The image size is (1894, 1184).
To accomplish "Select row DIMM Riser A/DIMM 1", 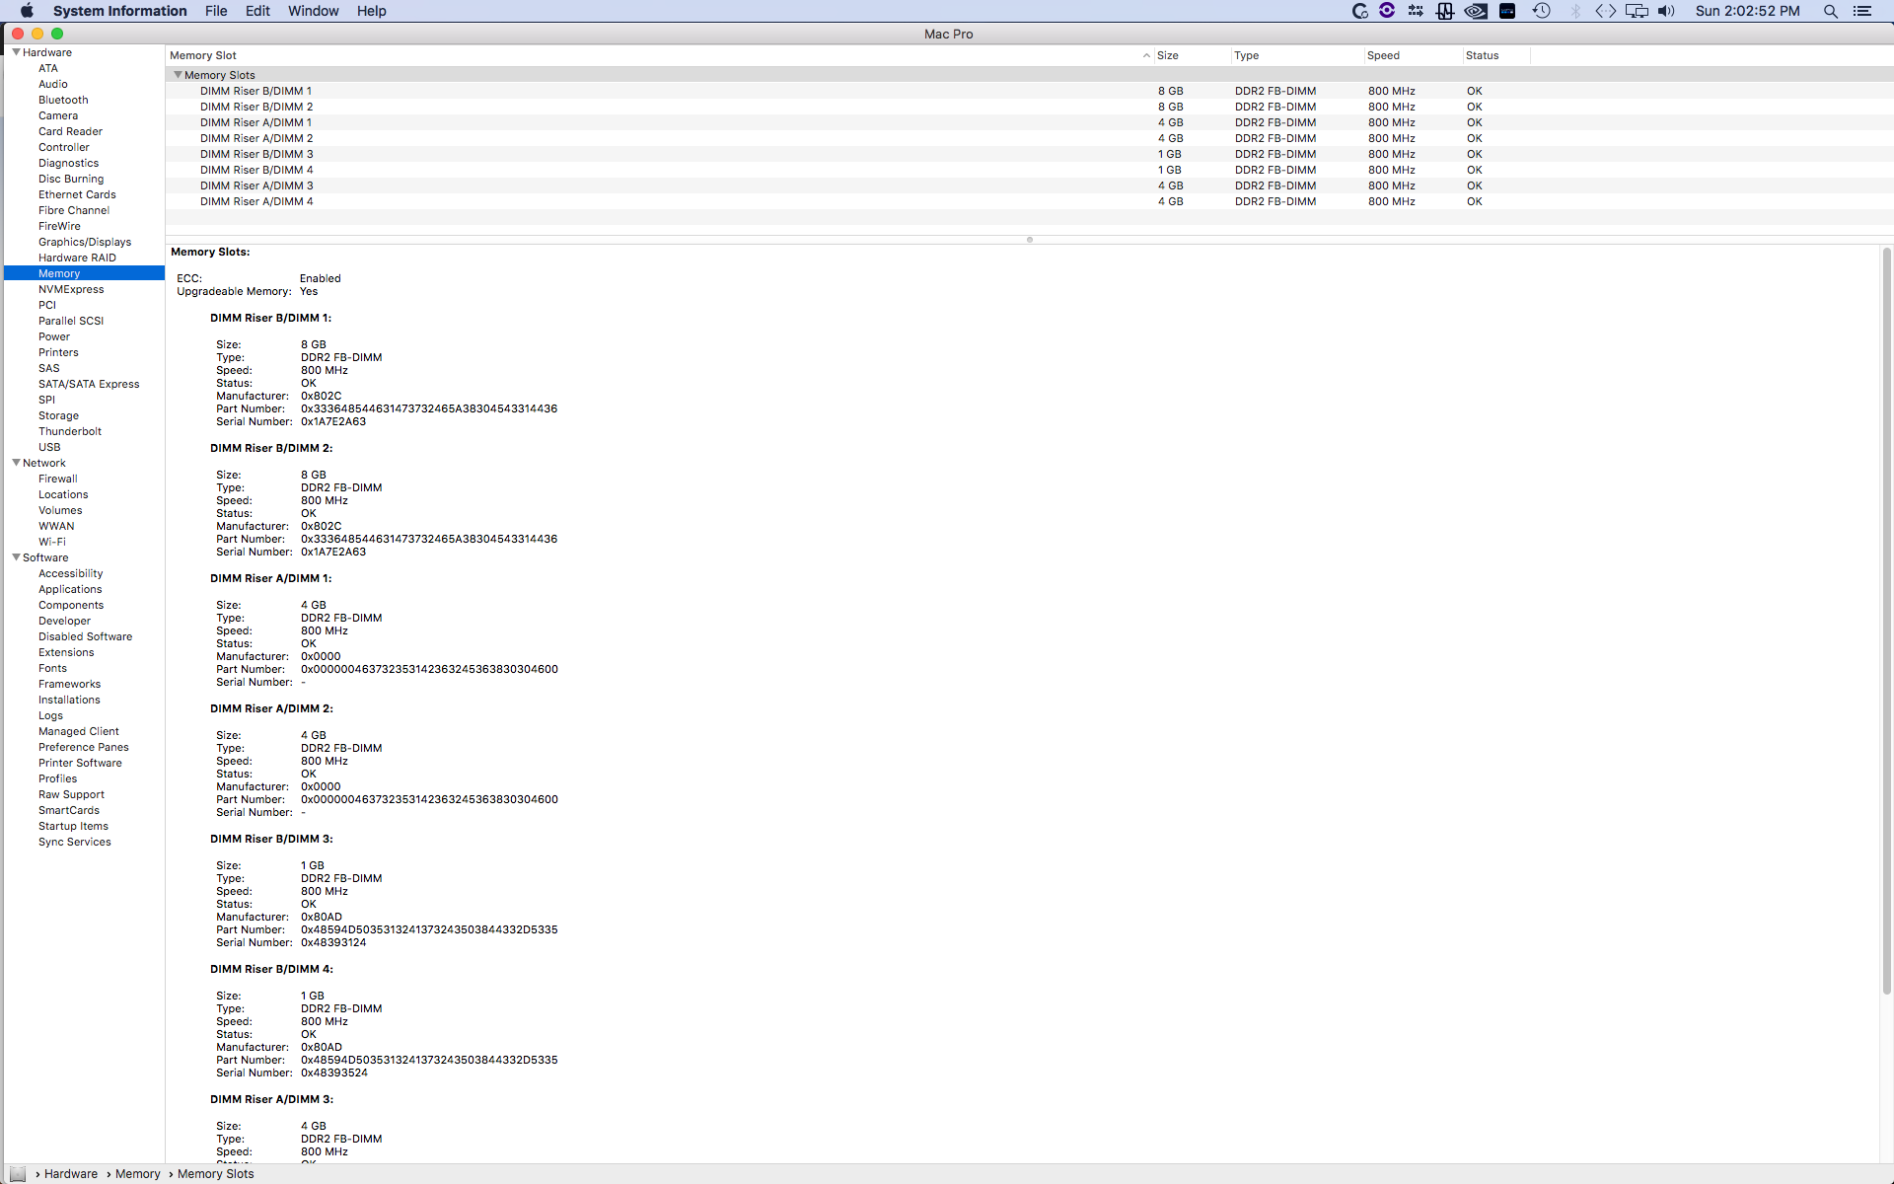I will coord(1029,122).
